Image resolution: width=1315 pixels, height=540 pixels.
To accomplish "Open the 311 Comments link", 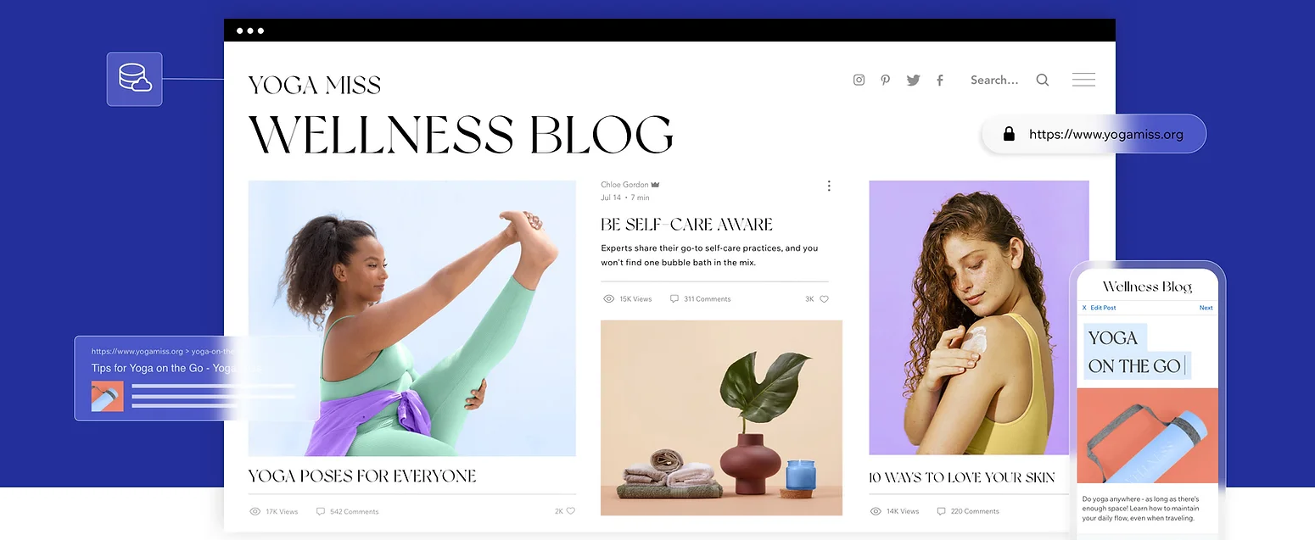I will pos(700,299).
